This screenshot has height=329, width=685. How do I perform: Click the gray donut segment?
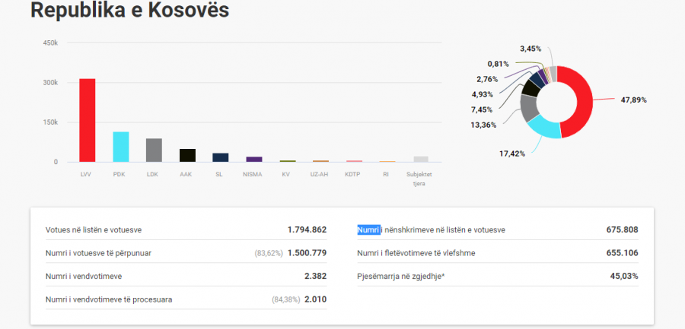point(529,107)
